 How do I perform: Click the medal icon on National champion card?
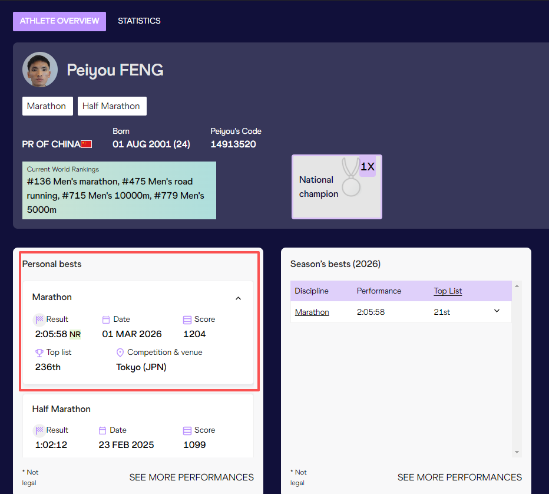click(352, 177)
